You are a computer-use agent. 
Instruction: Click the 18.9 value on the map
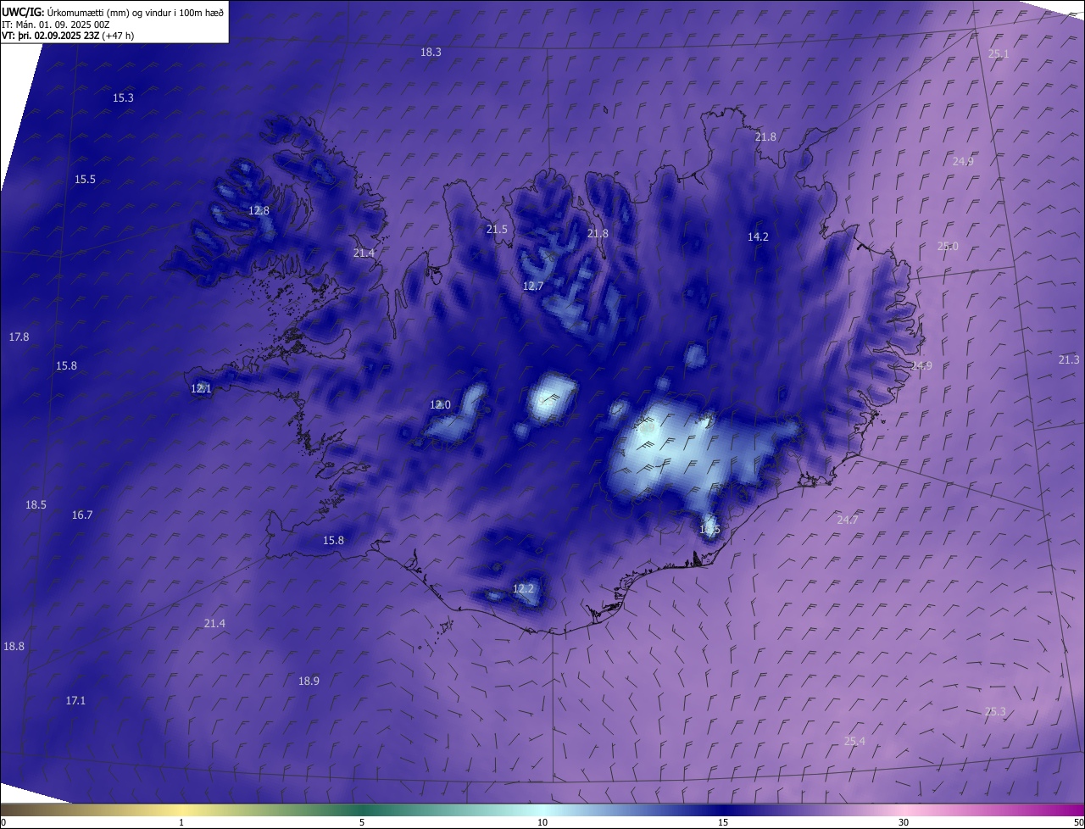[x=309, y=681]
